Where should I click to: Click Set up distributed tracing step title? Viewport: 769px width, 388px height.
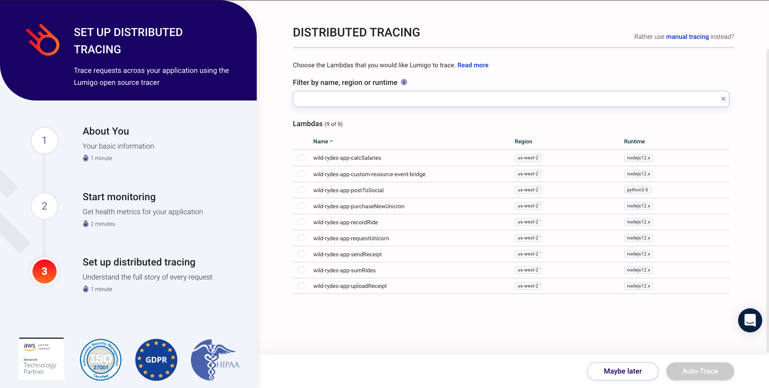point(139,262)
